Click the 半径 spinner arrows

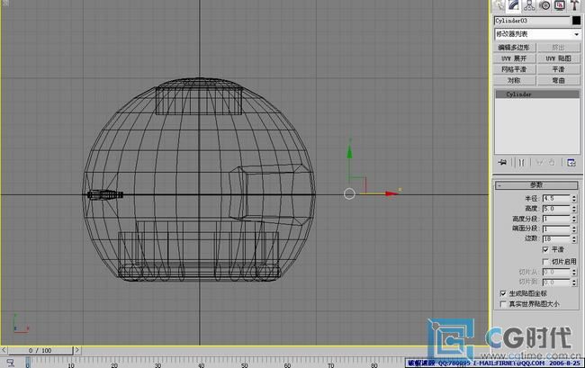[x=574, y=198]
